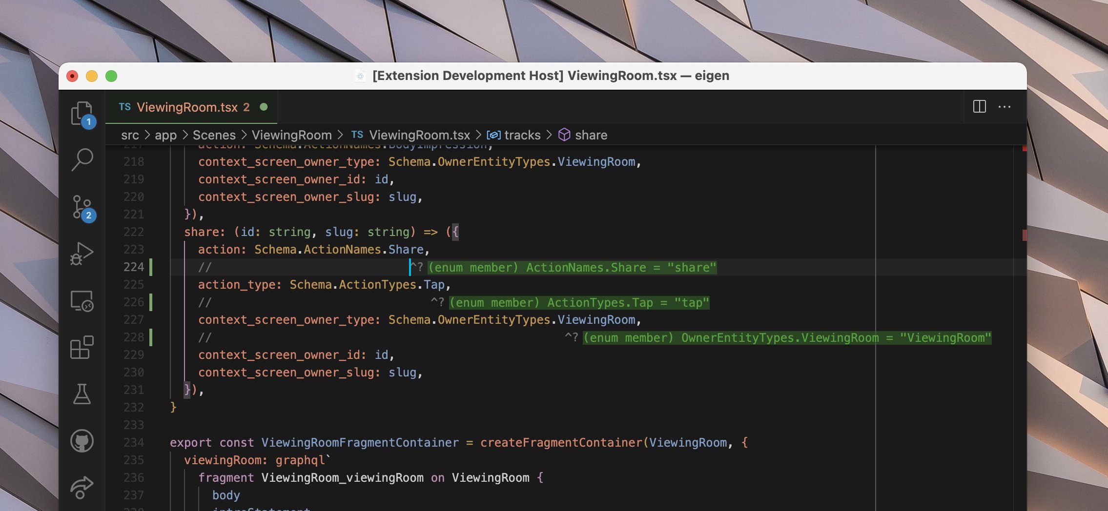Open the editor More Actions ellipsis
This screenshot has width=1108, height=511.
coord(1005,107)
